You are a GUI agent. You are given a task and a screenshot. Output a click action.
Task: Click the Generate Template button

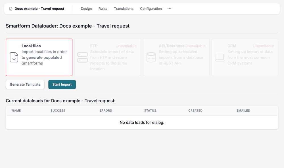click(x=25, y=84)
